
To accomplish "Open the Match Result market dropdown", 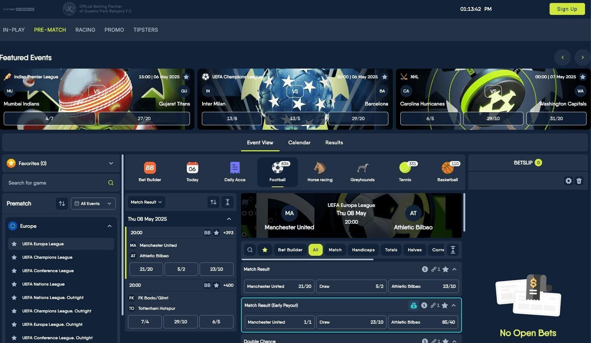I will click(x=147, y=202).
